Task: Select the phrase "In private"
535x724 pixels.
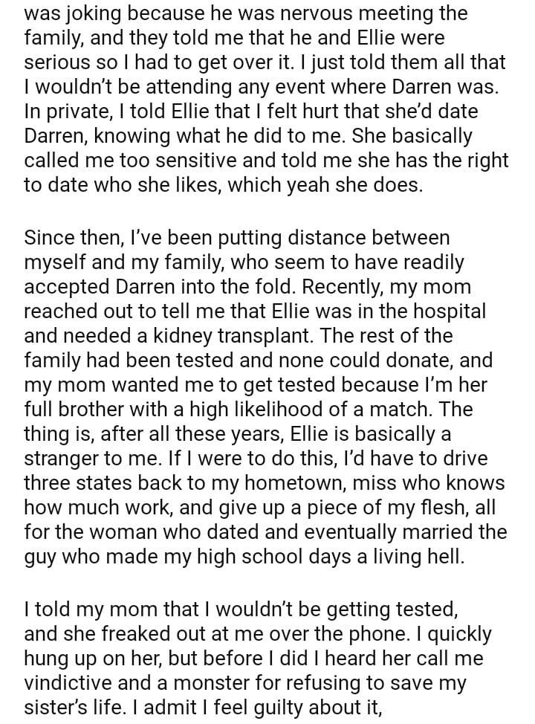Action: [64, 111]
